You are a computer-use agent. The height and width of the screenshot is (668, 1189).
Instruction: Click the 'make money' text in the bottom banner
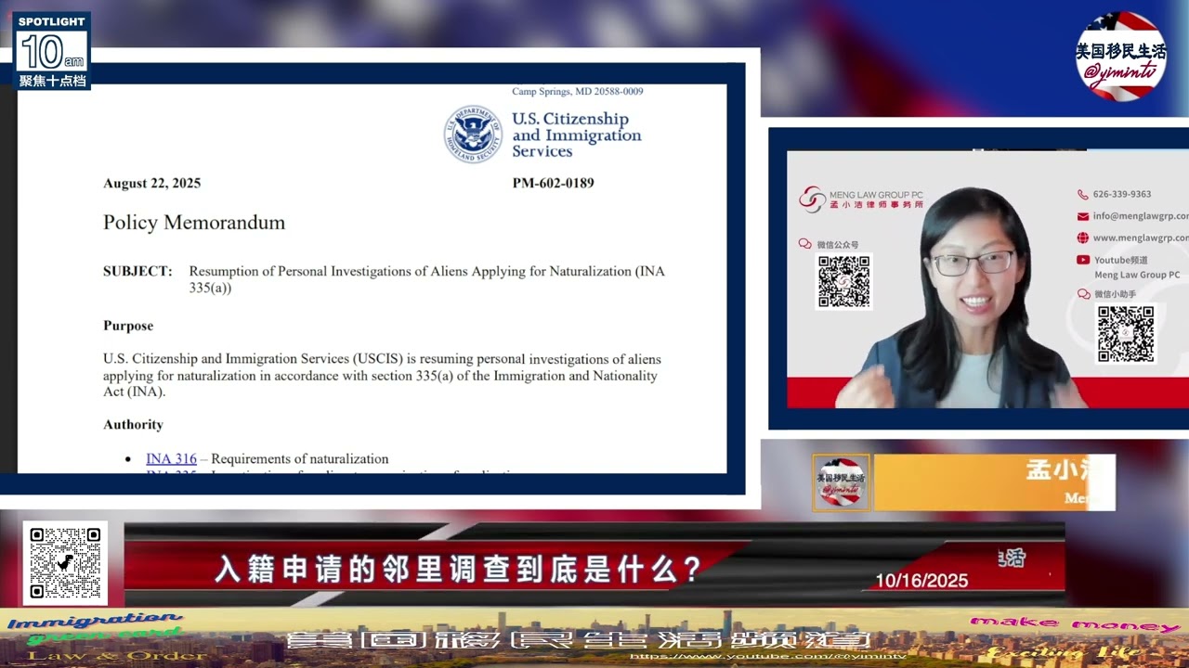[1075, 624]
